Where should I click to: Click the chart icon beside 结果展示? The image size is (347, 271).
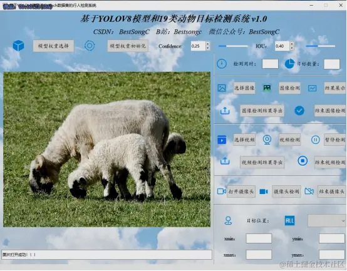313,88
